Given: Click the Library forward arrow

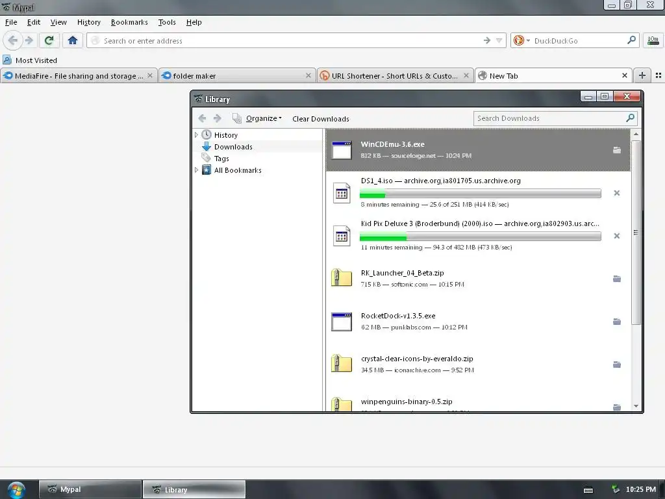Looking at the screenshot, I should click(x=217, y=118).
